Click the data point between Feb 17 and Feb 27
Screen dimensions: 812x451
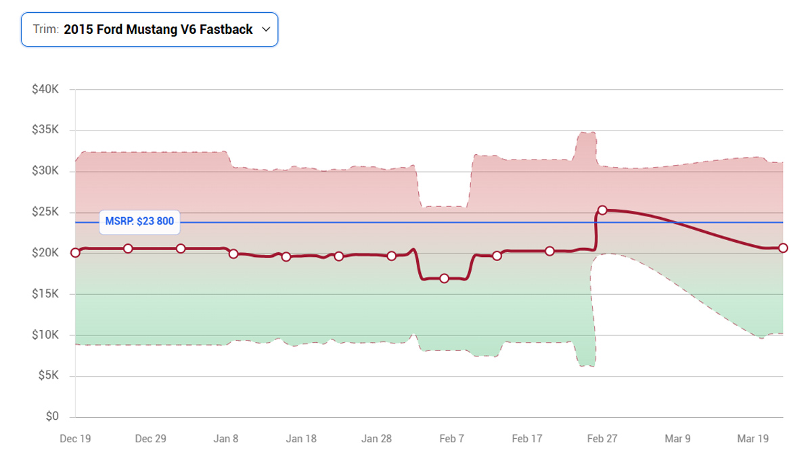pos(549,251)
